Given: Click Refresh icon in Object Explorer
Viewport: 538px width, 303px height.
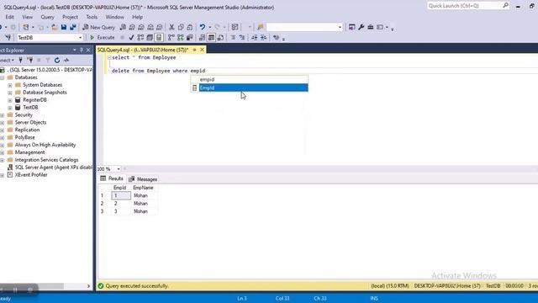Looking at the screenshot, I should pyautogui.click(x=57, y=60).
